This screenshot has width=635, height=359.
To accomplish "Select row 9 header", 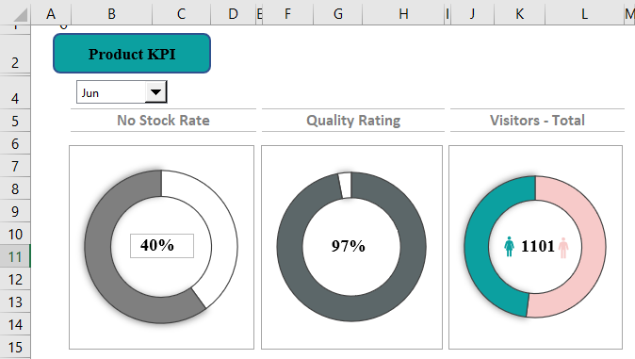I will (15, 211).
